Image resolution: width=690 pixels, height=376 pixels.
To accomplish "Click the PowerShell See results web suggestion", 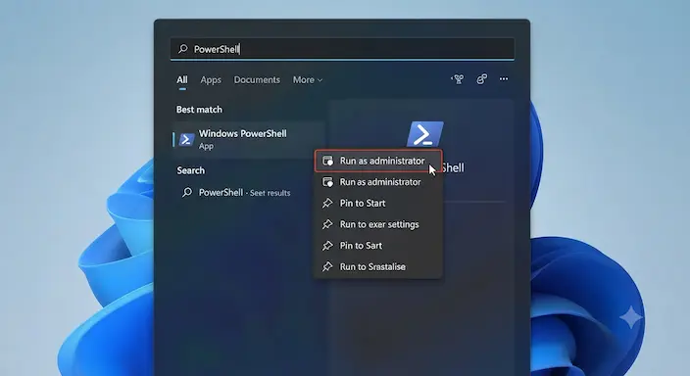I will coord(244,193).
